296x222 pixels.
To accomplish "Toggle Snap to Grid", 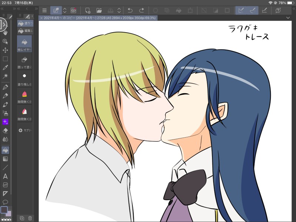I will [265, 10].
